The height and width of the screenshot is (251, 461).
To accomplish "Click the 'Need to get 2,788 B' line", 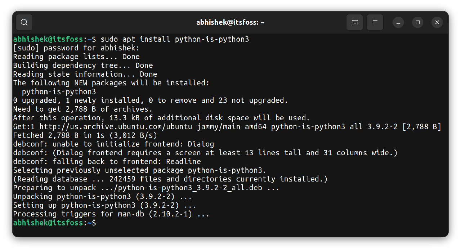I will click(x=83, y=109).
